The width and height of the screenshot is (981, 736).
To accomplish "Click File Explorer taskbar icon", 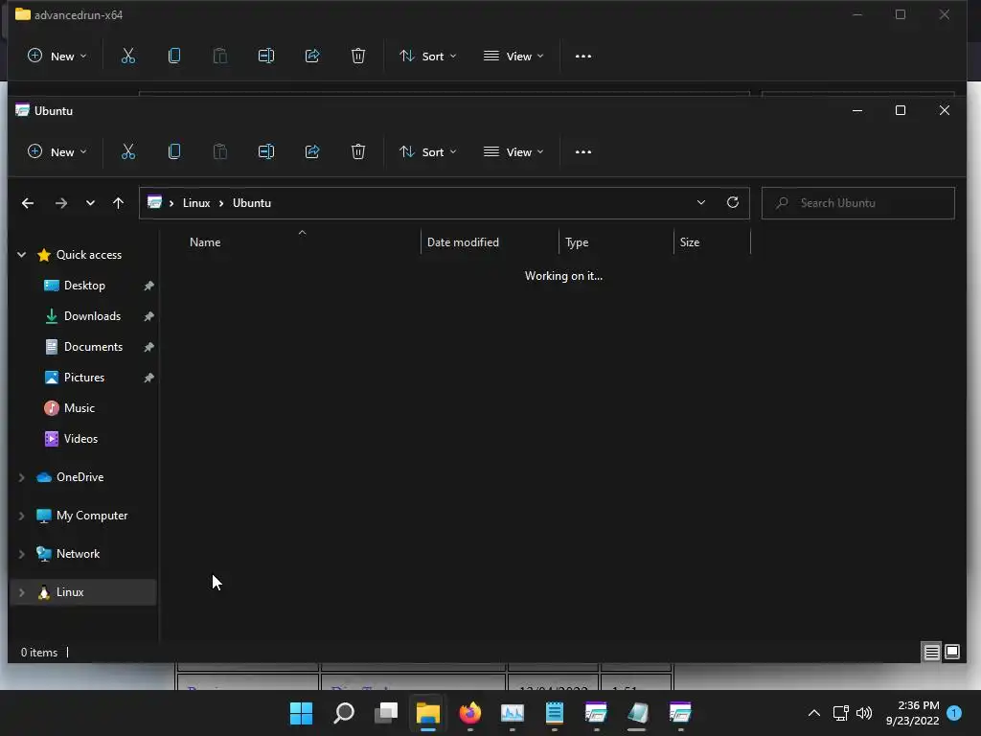I will pos(428,713).
